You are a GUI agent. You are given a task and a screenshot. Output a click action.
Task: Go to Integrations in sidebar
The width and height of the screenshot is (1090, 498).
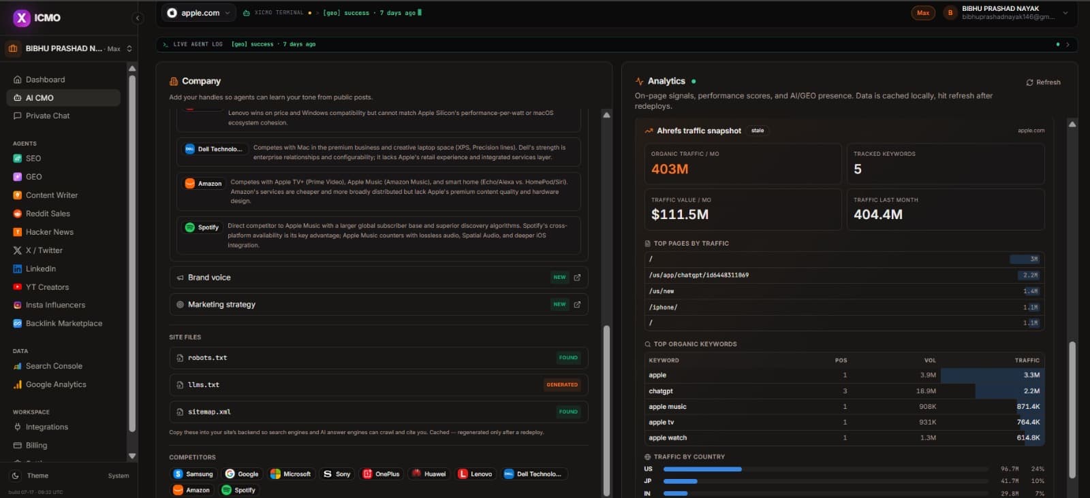click(x=47, y=427)
